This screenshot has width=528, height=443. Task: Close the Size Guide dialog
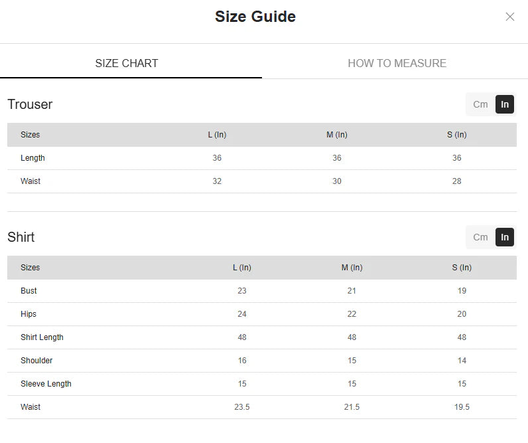tap(509, 17)
